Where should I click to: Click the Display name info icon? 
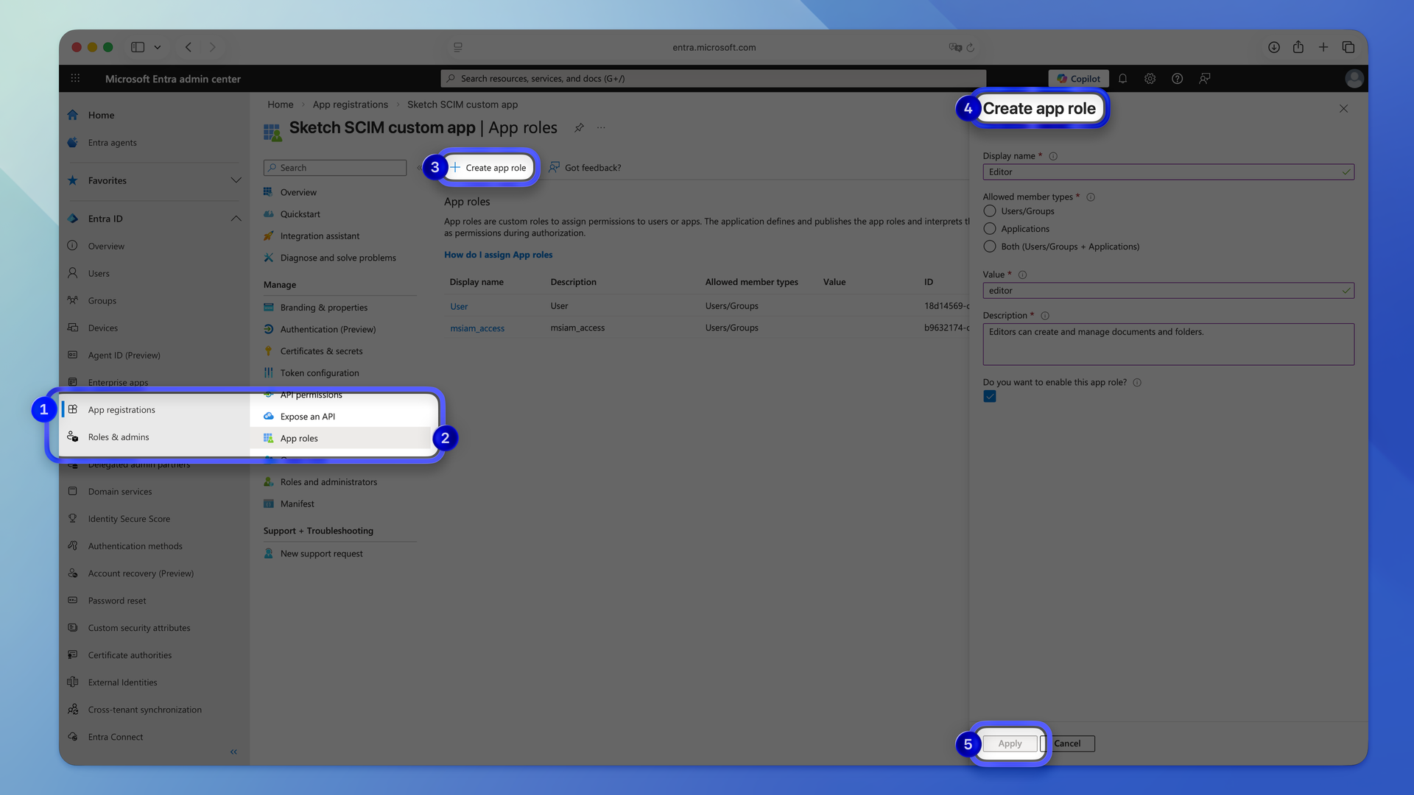point(1053,156)
